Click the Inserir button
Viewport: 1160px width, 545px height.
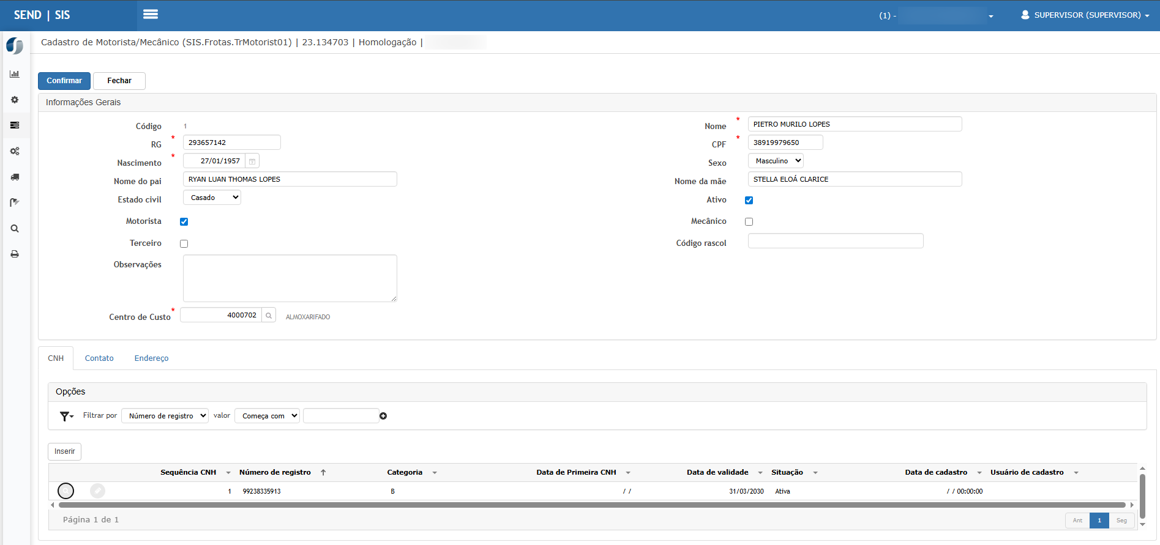pos(64,451)
